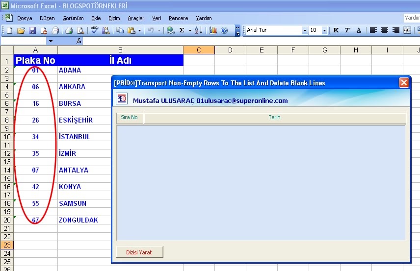Image resolution: width=420 pixels, height=271 pixels.
Task: Align text right icon
Action: tap(396, 30)
